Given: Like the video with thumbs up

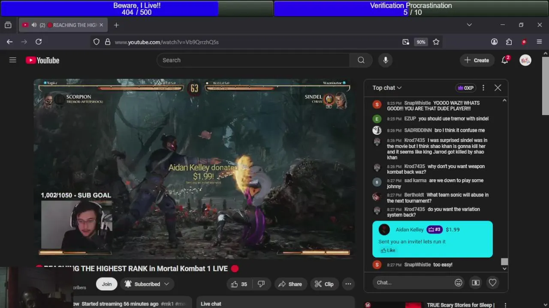Looking at the screenshot, I should click(239, 284).
